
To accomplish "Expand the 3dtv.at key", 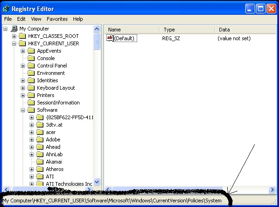I will 32,125.
